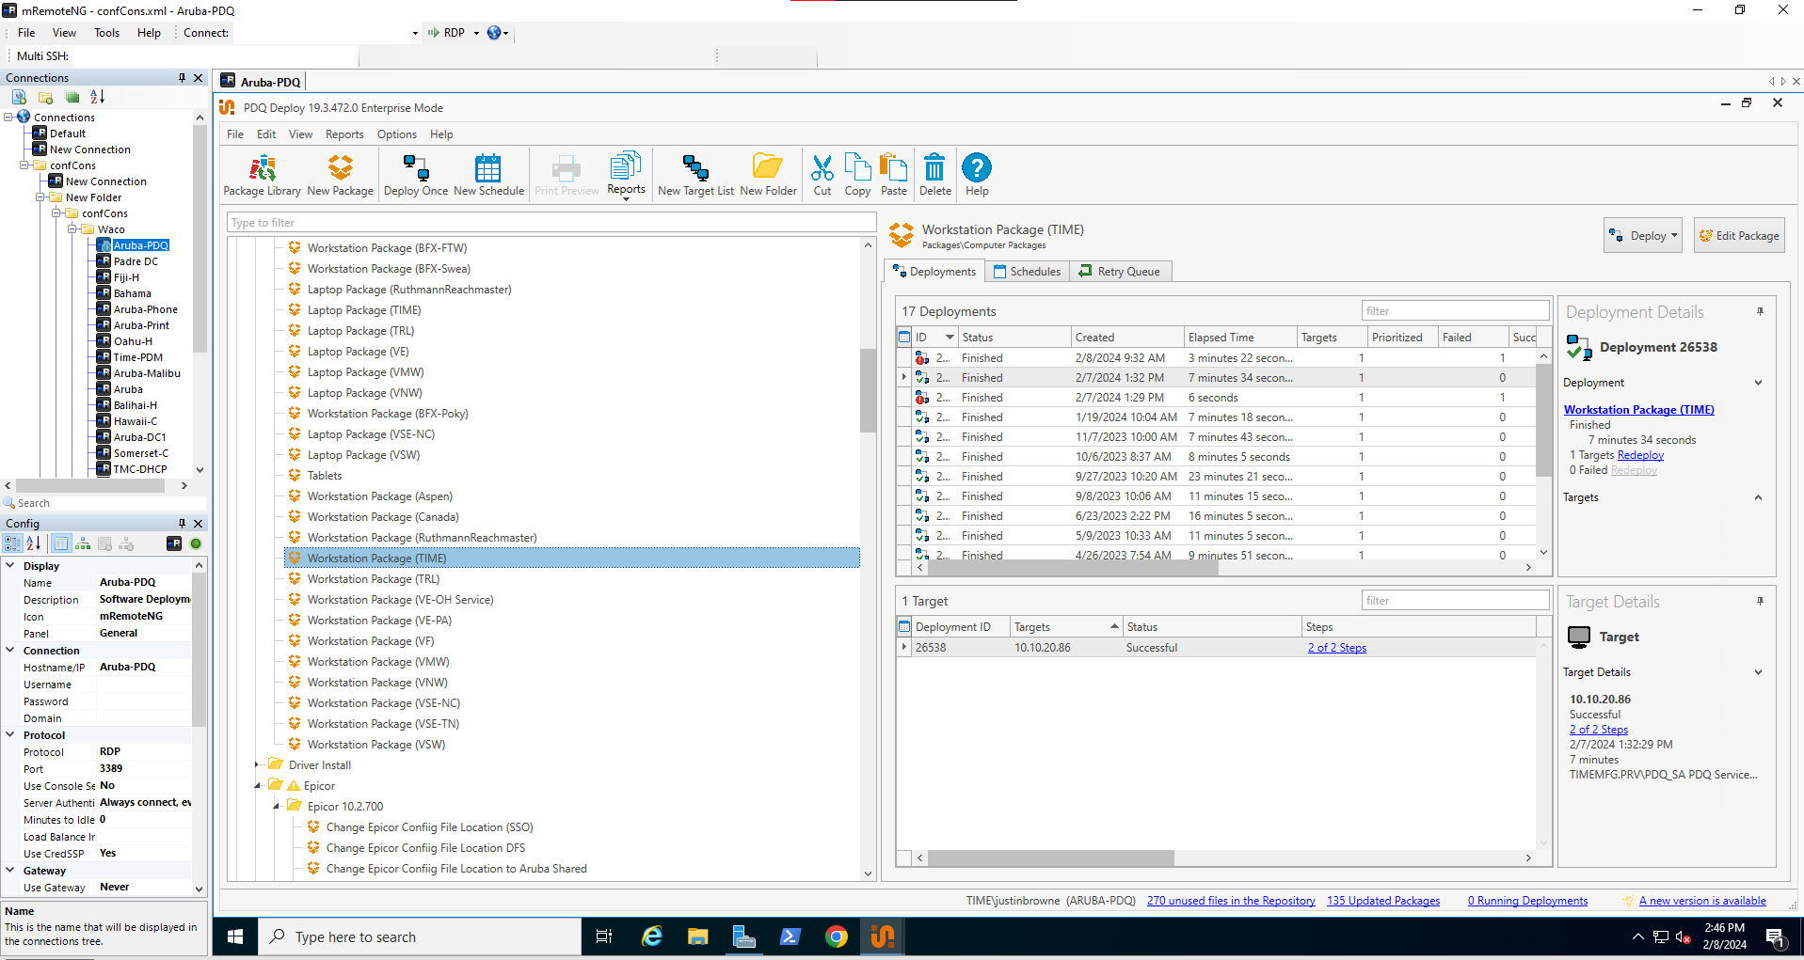Click the Copy toolbar icon
This screenshot has height=960, width=1804.
(857, 175)
